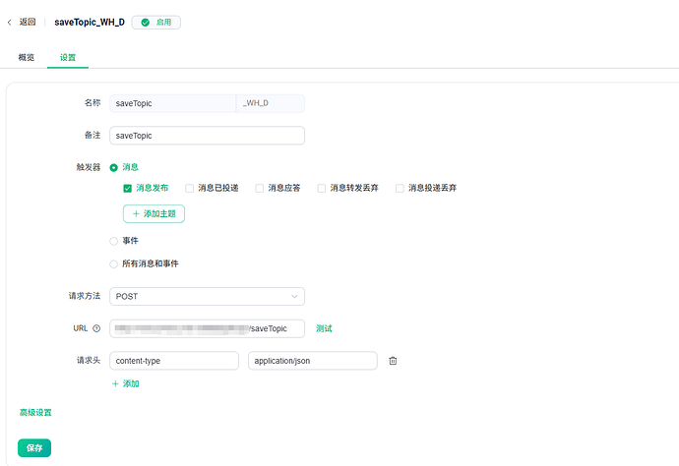Switch to the 概览 tab
Screen dimensions: 679x466
coord(27,57)
